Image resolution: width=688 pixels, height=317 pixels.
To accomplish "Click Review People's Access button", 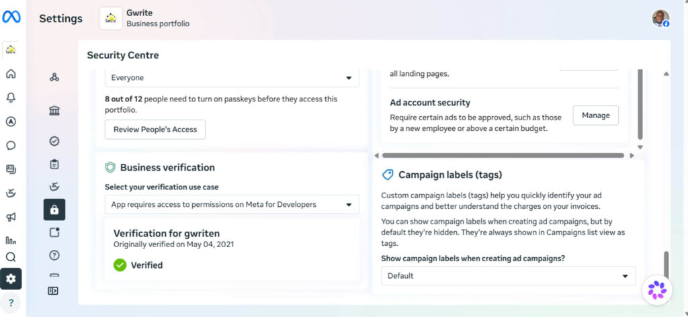I will point(155,130).
